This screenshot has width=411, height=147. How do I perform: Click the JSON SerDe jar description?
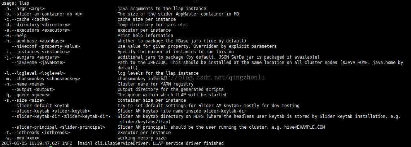tap(218, 57)
